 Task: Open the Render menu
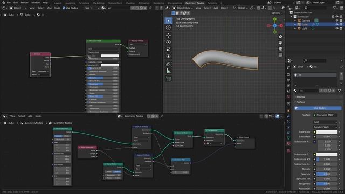24,3
